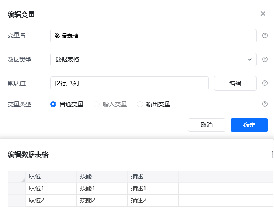Viewport: 274px width, 215px height.
Task: Close the 编辑变量 dialog
Action: pyautogui.click(x=263, y=14)
